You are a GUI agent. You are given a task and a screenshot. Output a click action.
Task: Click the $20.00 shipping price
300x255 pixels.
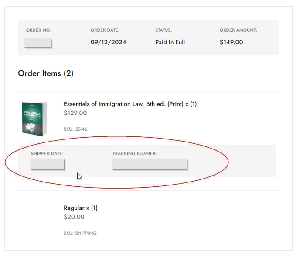pyautogui.click(x=74, y=217)
